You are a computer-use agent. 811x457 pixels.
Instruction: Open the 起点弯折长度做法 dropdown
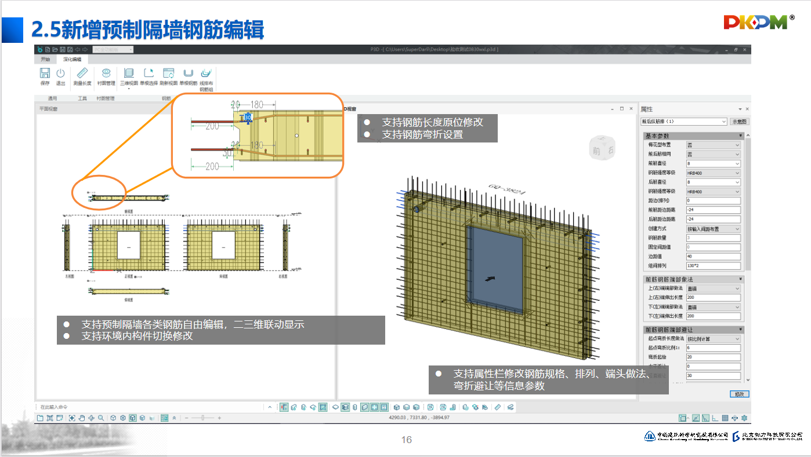pos(713,339)
